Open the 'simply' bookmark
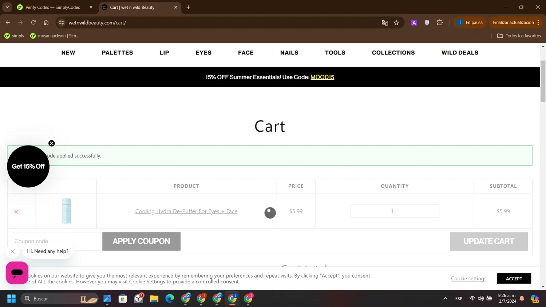 (14, 36)
